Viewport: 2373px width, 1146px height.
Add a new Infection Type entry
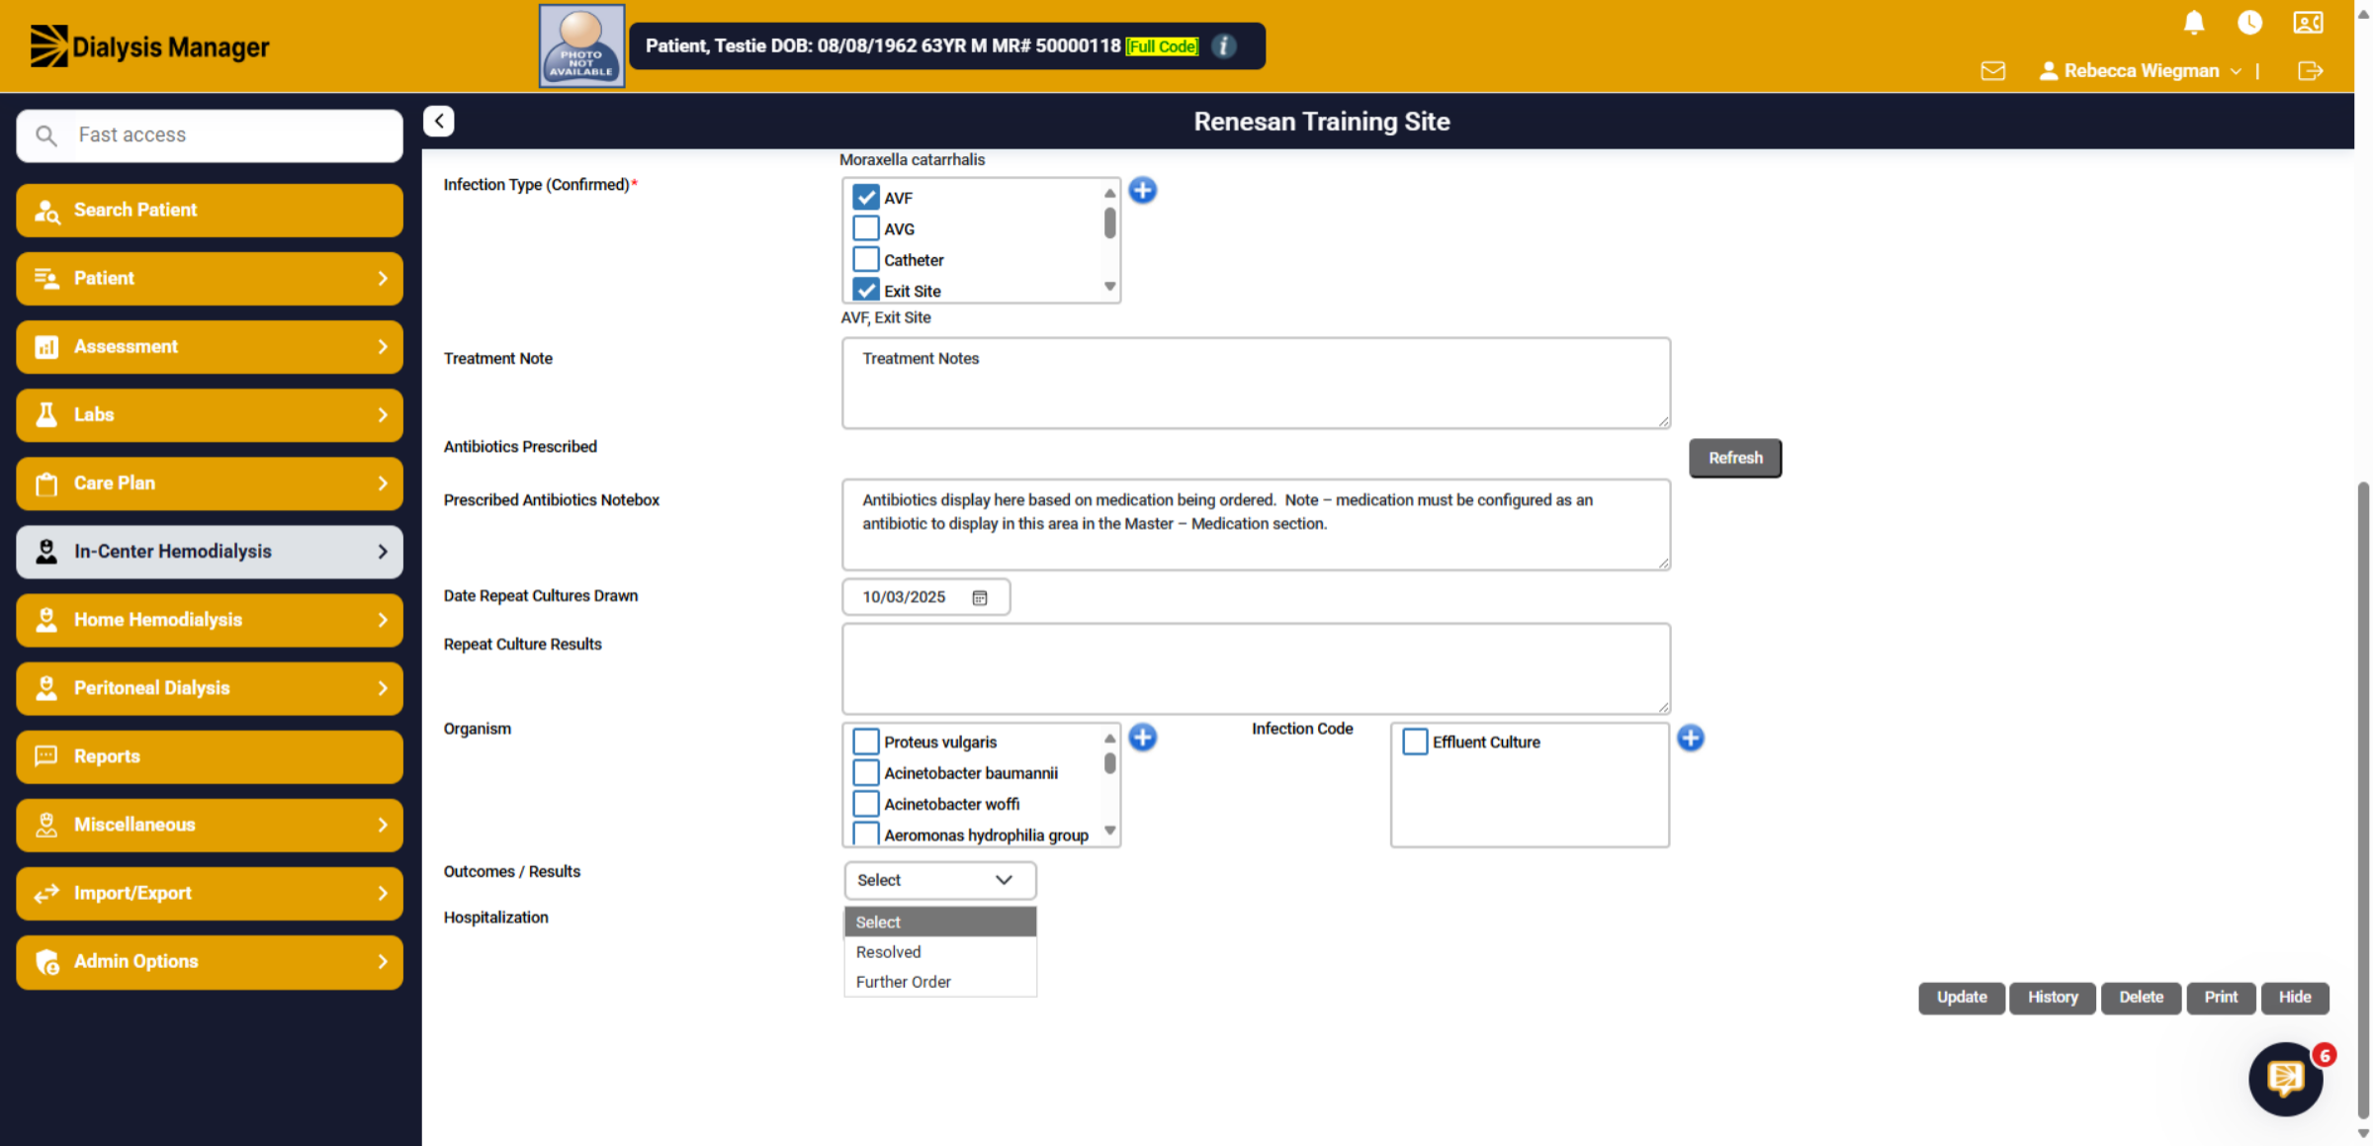(x=1143, y=190)
